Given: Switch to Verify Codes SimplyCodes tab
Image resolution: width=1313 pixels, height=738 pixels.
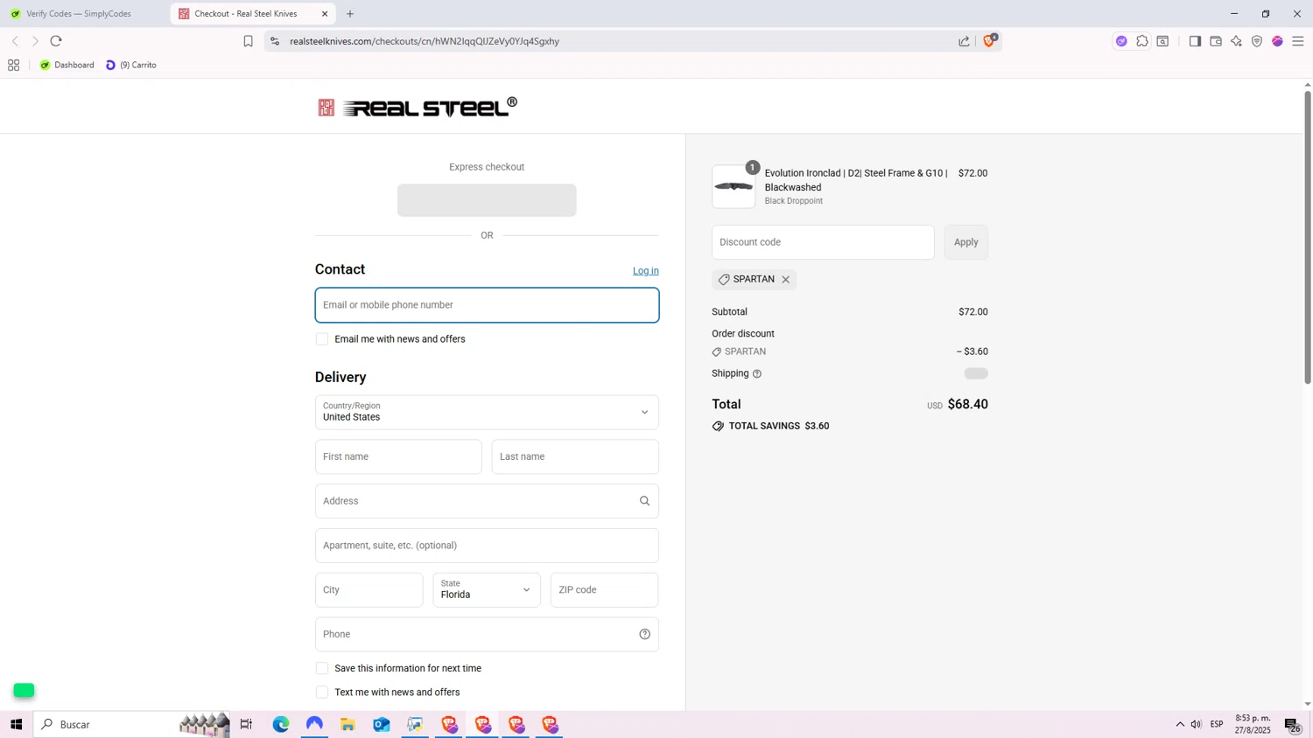Looking at the screenshot, I should 79,14.
